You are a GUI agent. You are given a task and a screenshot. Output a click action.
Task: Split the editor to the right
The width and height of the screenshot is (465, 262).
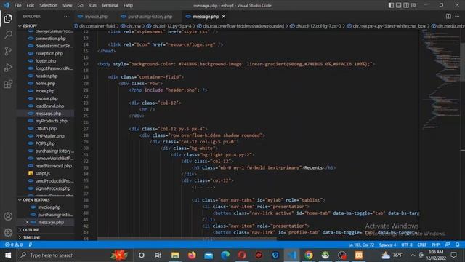pos(448,16)
